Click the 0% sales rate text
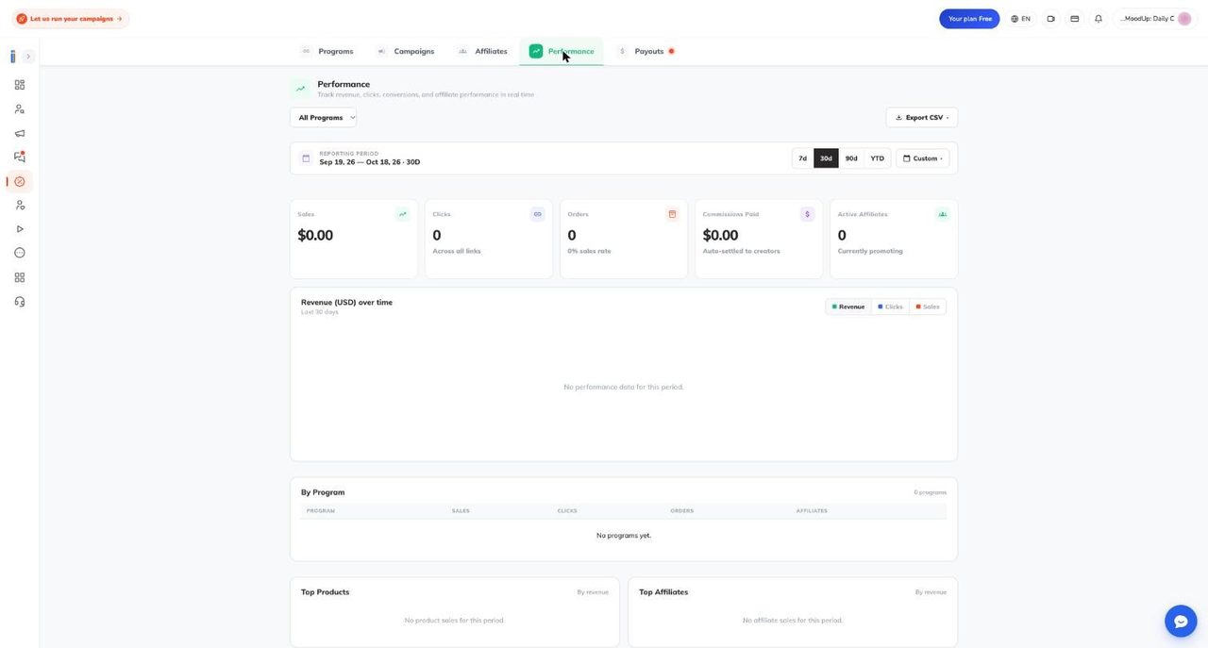Image resolution: width=1208 pixels, height=648 pixels. coord(589,251)
